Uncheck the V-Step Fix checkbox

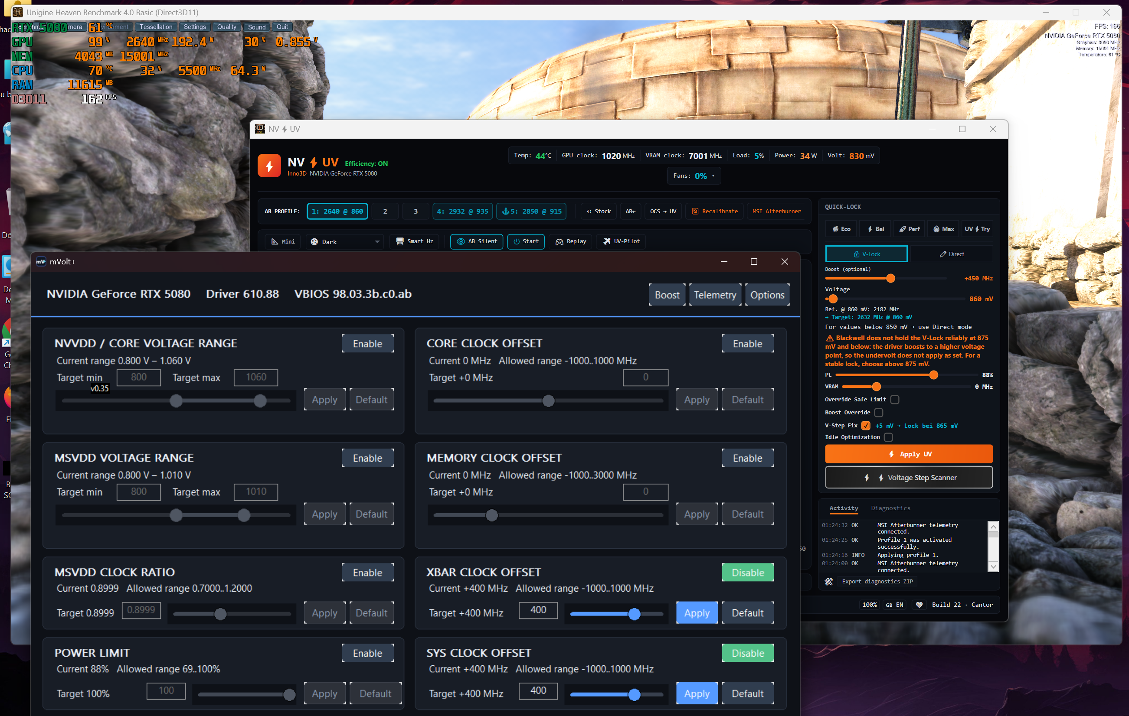(865, 426)
